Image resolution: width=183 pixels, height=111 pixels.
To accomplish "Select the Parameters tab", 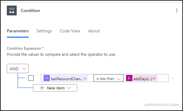I will click(x=18, y=31).
